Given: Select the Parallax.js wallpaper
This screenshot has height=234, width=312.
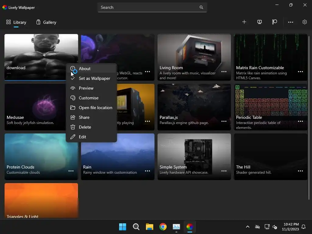Looking at the screenshot, I should (x=194, y=107).
